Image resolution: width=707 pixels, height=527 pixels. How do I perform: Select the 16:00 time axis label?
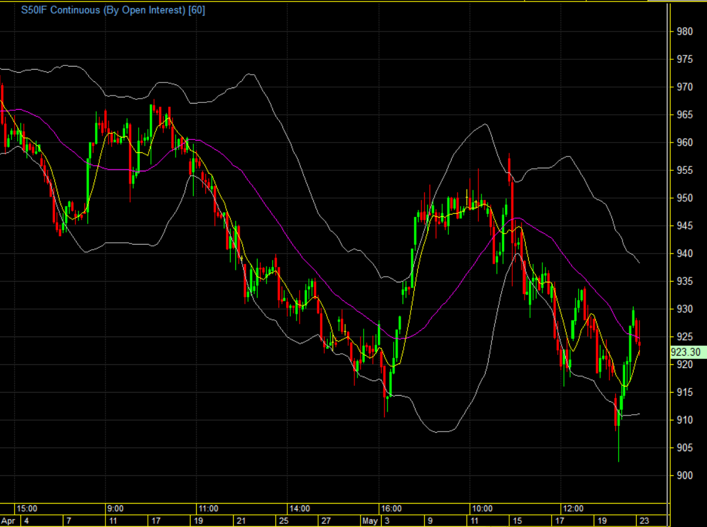tap(391, 509)
